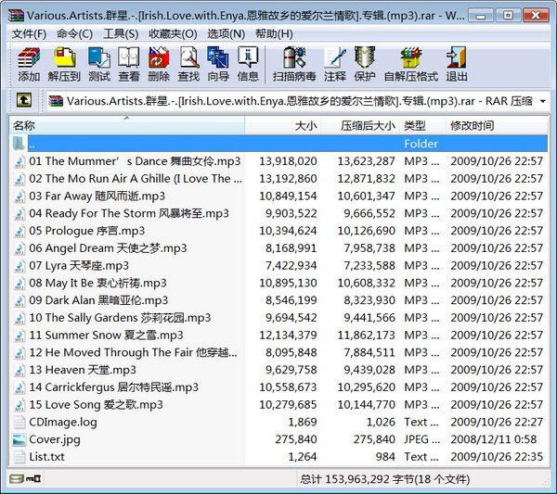Show archive 信息 (Info)
The width and height of the screenshot is (557, 494).
(x=248, y=64)
